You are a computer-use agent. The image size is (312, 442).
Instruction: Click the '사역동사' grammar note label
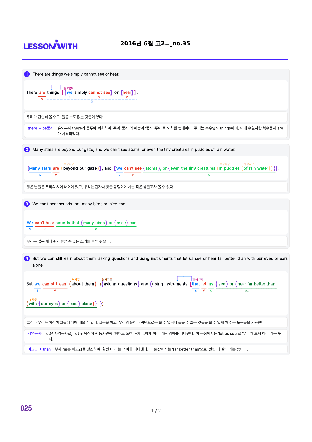[34, 333]
